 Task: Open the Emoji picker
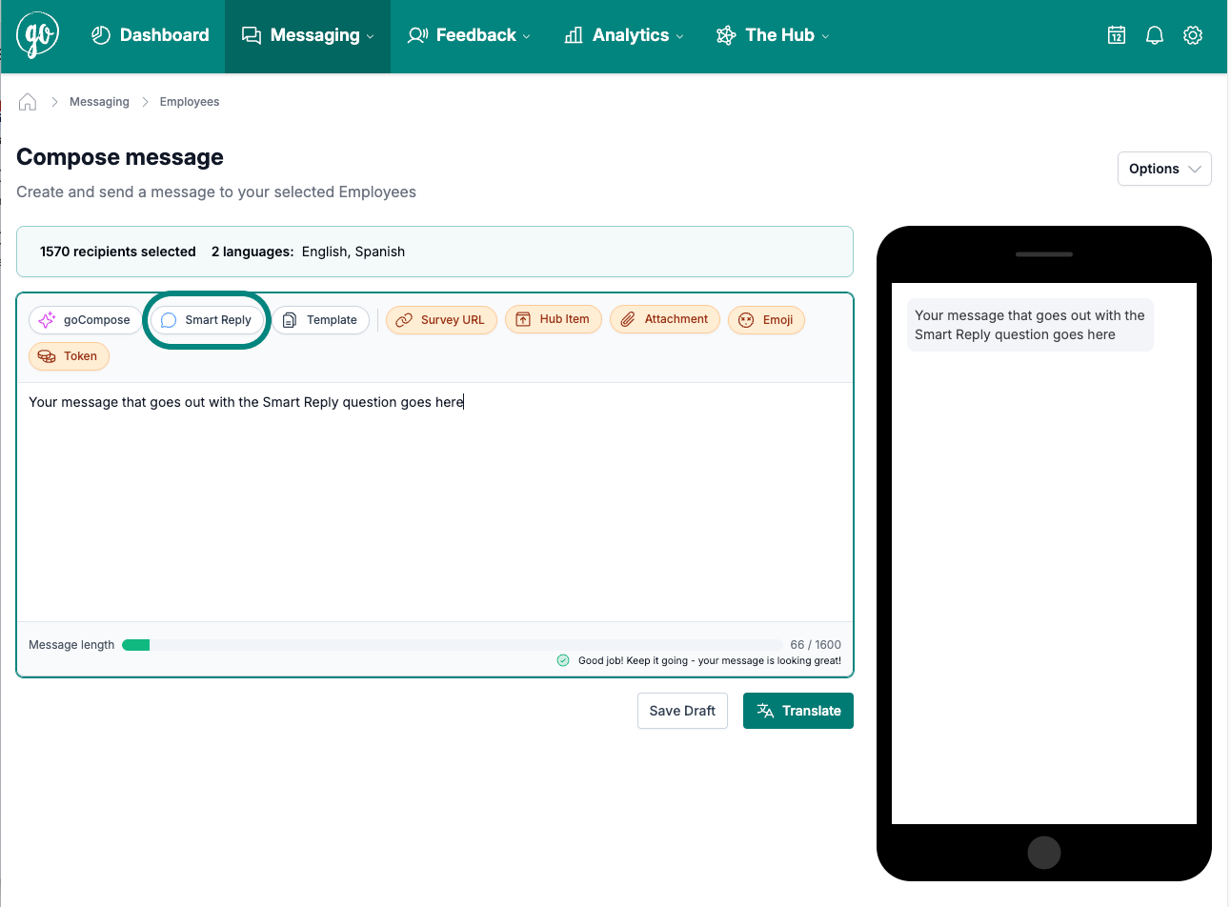click(x=766, y=320)
